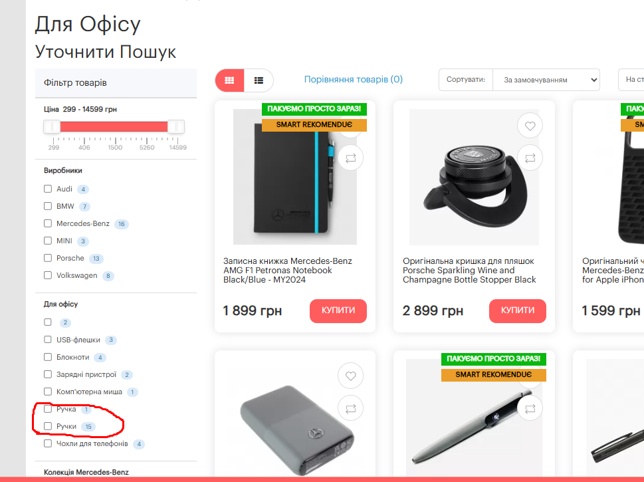
Task: Enable the Mercedes-Benz manufacturer filter
Action: coord(48,223)
